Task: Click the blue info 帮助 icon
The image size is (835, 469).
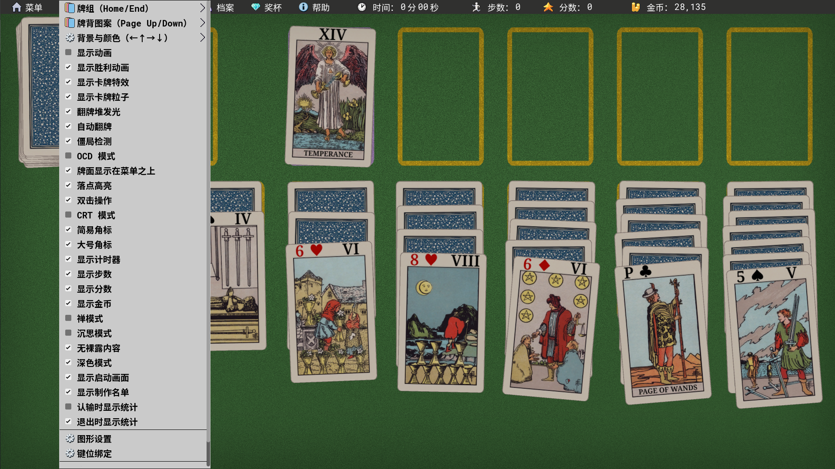Action: (x=304, y=7)
